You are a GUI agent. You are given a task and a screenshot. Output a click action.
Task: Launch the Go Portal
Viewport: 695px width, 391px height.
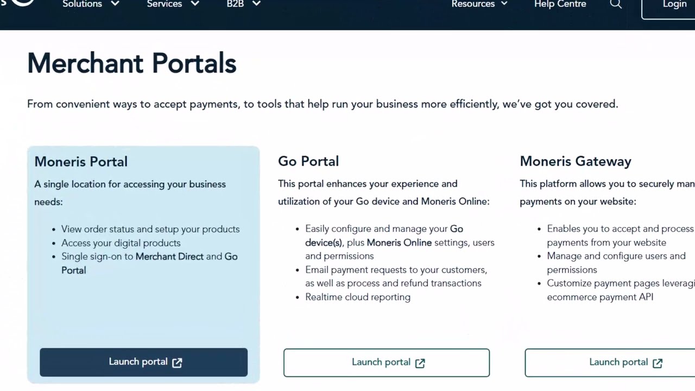(x=387, y=363)
